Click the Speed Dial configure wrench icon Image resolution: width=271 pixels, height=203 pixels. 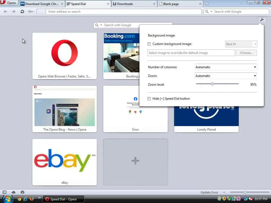pyautogui.click(x=262, y=20)
